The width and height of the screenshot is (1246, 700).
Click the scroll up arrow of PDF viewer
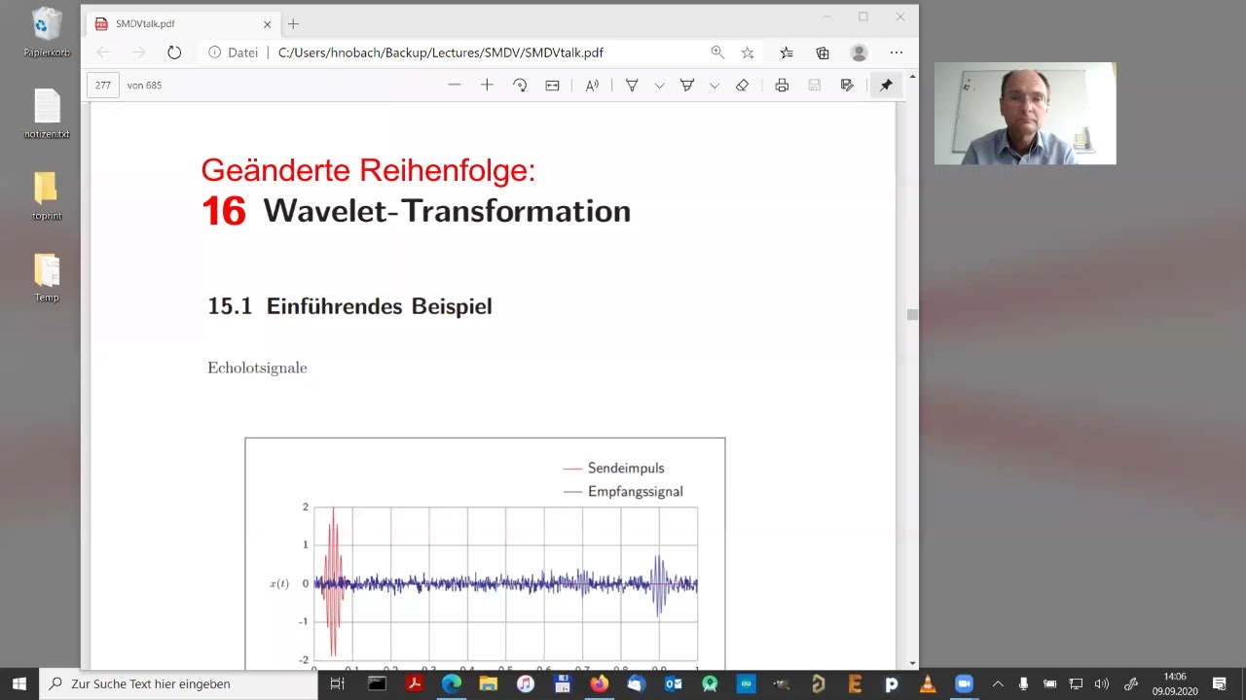click(x=912, y=76)
